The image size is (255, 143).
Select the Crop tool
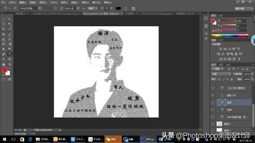coord(4,29)
